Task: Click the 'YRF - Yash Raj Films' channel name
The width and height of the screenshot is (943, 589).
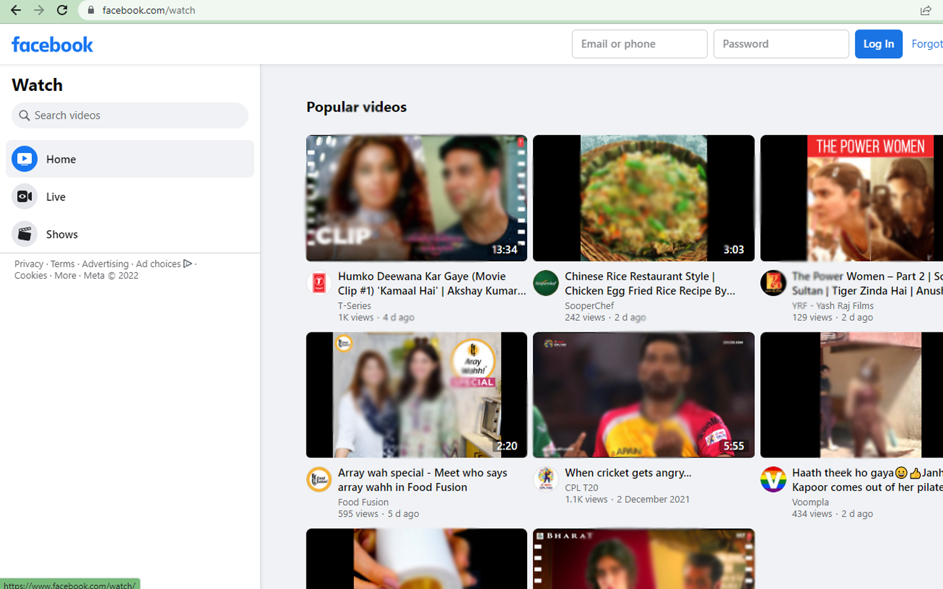Action: pos(833,306)
